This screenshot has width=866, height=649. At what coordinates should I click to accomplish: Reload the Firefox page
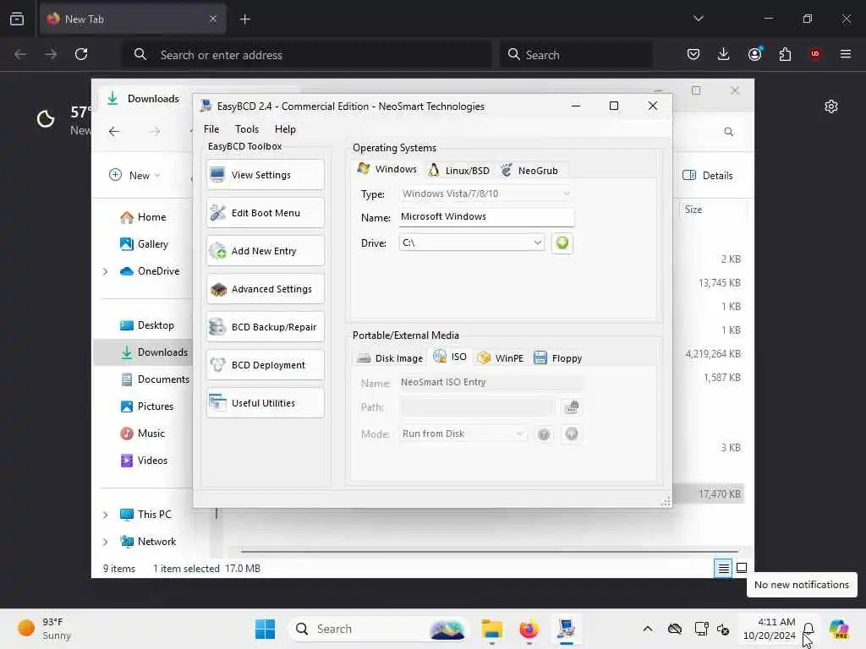(81, 54)
